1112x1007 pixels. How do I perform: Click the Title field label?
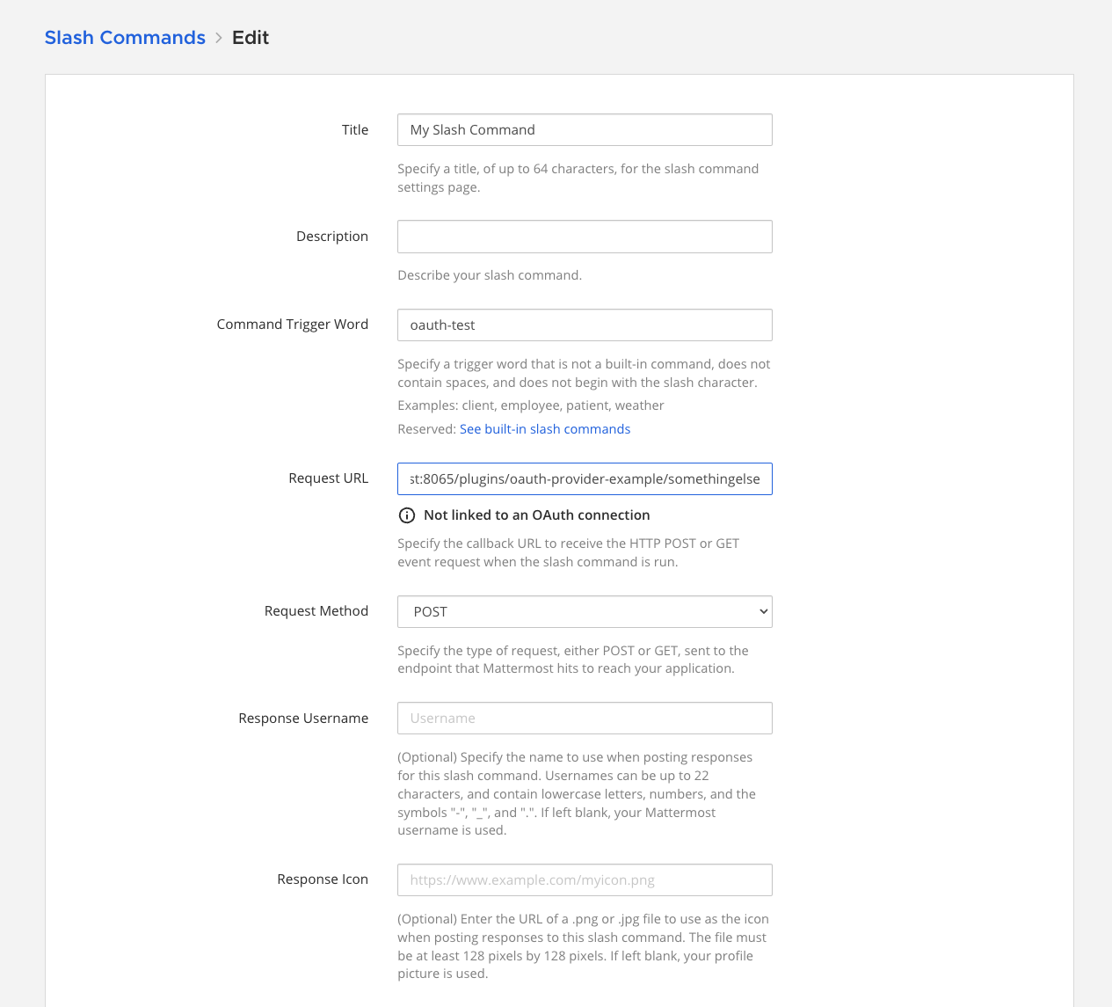pos(355,130)
